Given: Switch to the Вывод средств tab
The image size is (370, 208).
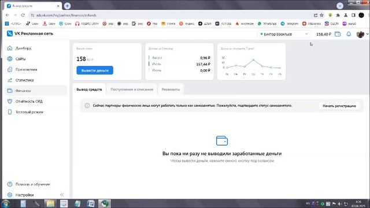Looking at the screenshot, I should pos(89,90).
